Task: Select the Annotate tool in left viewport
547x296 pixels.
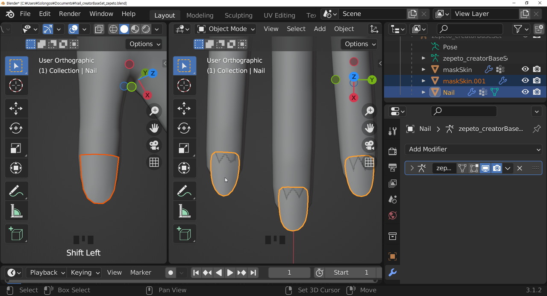Action: click(16, 191)
